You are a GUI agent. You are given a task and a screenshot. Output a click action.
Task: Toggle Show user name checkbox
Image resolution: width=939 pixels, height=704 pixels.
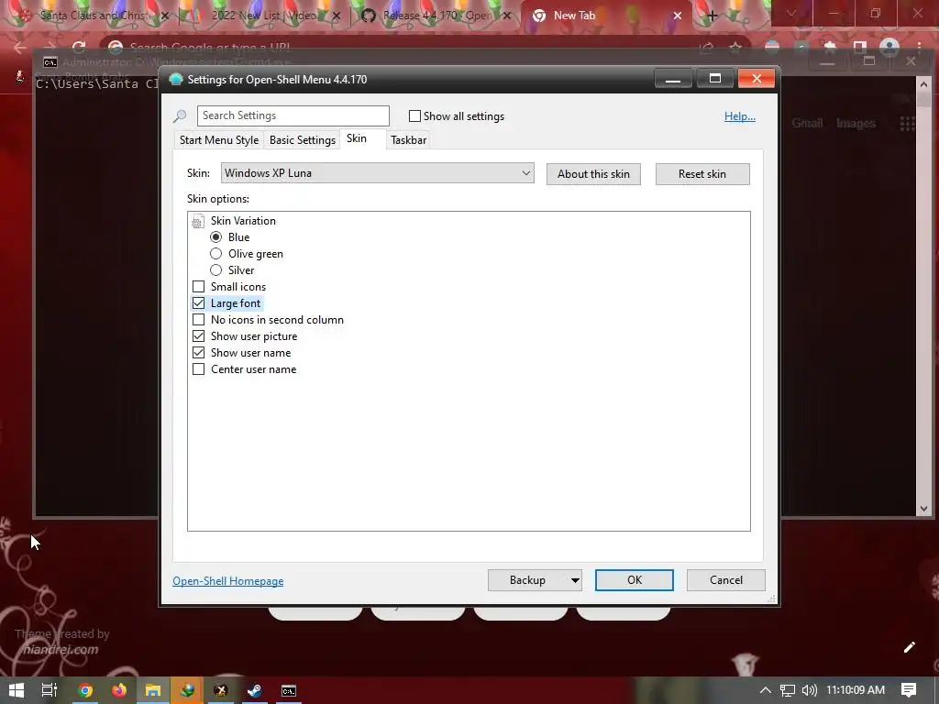tap(198, 353)
